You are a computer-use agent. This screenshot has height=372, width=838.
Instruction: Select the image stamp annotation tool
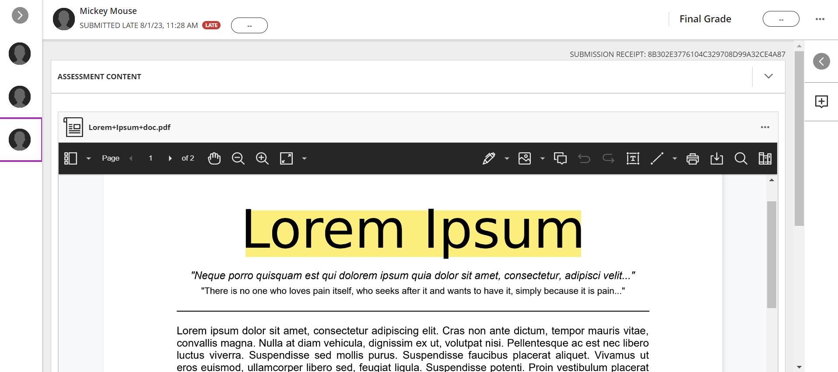pyautogui.click(x=524, y=158)
